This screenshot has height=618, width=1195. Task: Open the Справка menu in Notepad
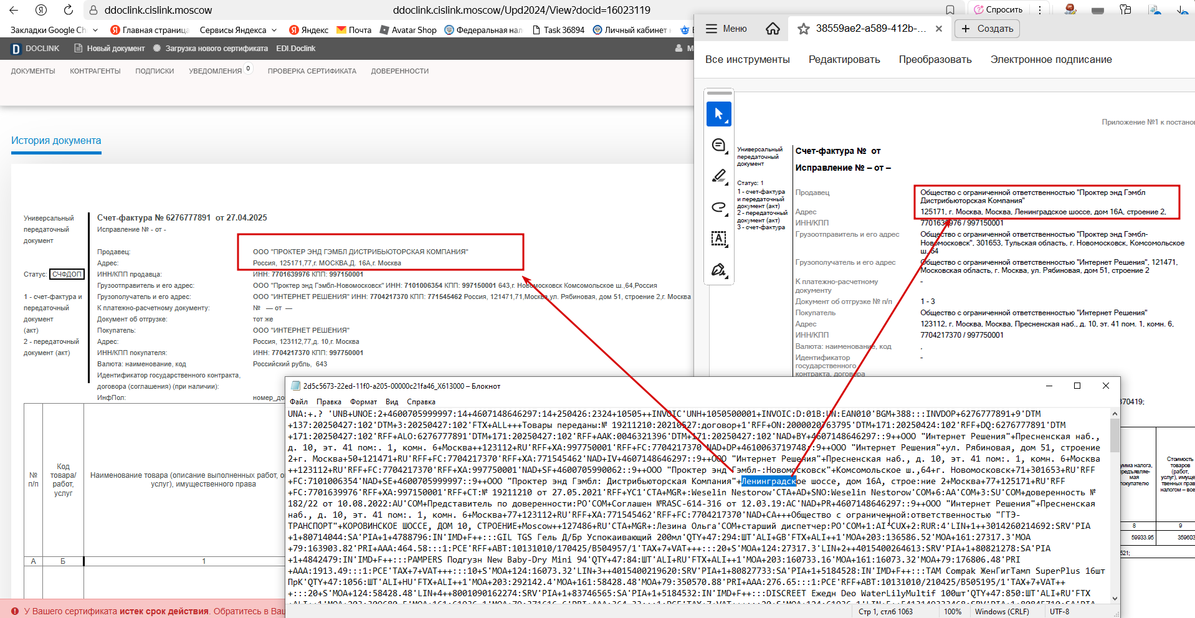click(x=421, y=402)
